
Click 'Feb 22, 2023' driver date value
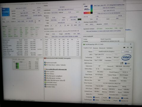(99, 86)
